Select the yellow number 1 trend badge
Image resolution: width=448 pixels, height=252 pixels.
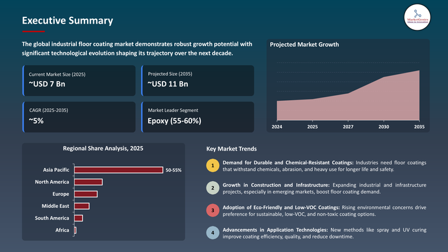tap(212, 166)
